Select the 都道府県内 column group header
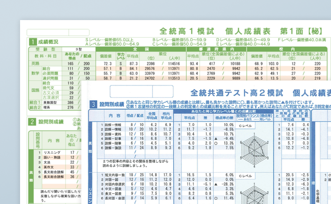 click(216, 49)
